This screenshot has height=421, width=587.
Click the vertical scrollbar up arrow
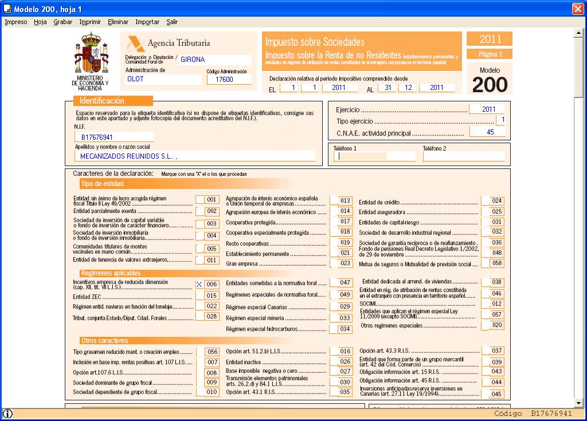tap(581, 34)
